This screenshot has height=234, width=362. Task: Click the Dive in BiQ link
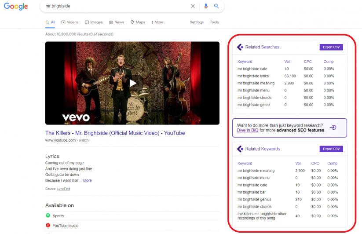pos(248,130)
